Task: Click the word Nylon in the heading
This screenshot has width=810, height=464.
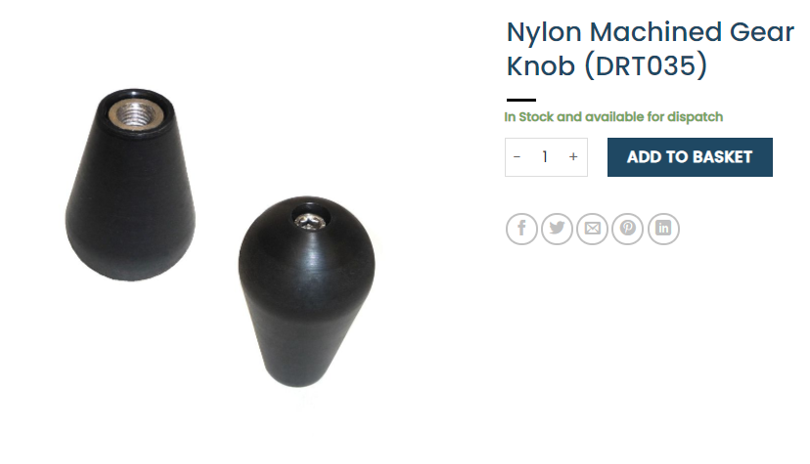Action: click(x=544, y=32)
